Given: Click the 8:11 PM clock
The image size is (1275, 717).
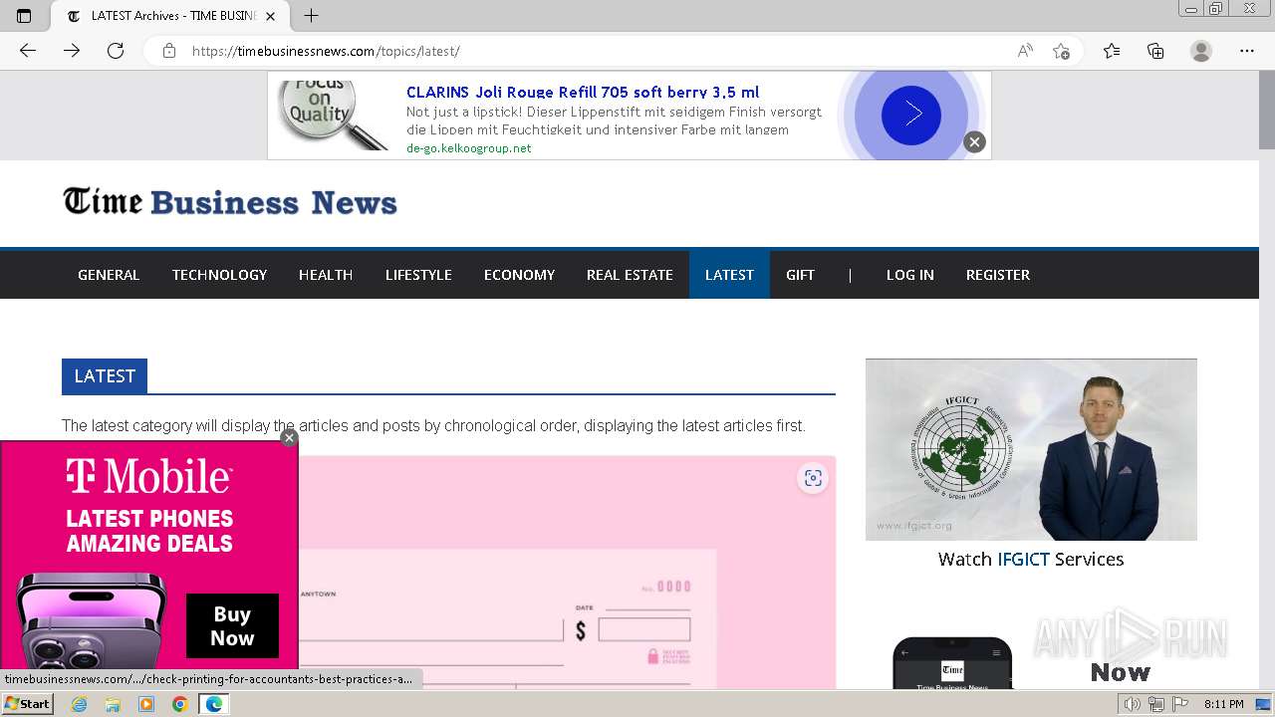Looking at the screenshot, I should (1223, 704).
